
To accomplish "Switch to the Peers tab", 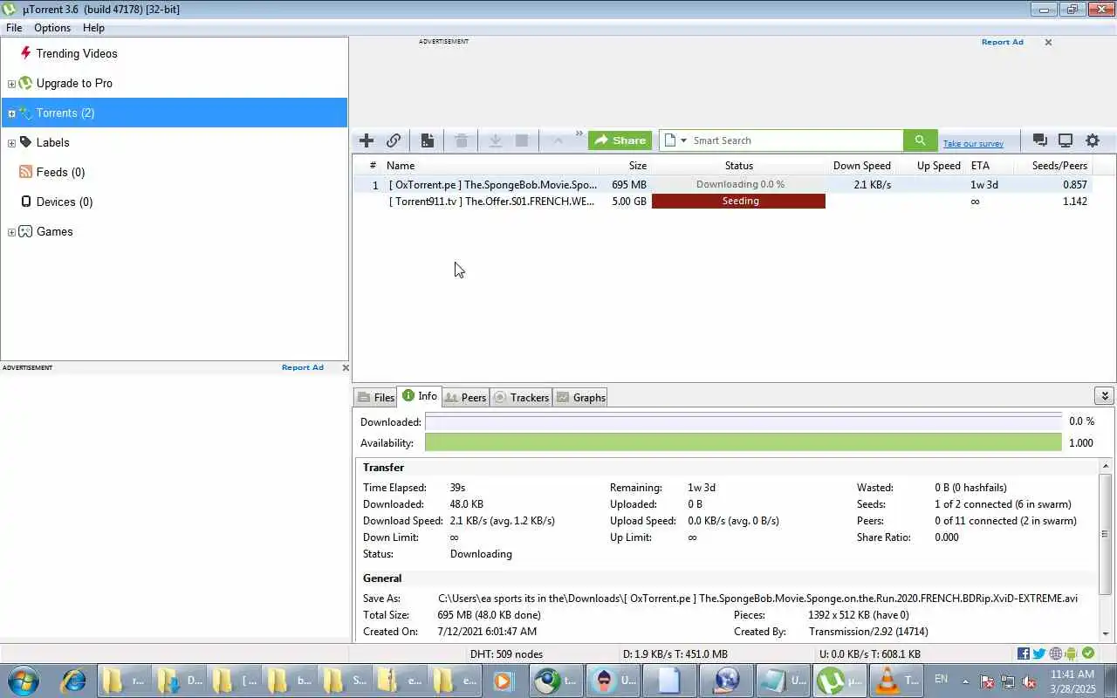I will 465,397.
